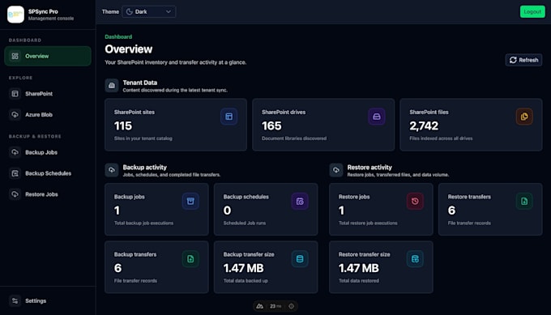Click the Overview grid icon in sidebar

tap(15, 56)
